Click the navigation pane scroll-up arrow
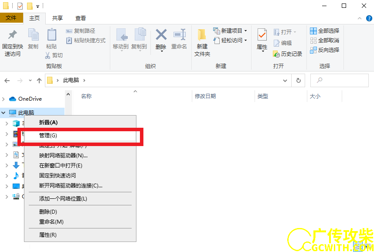Image resolution: width=374 pixels, height=252 pixels. (x=68, y=95)
